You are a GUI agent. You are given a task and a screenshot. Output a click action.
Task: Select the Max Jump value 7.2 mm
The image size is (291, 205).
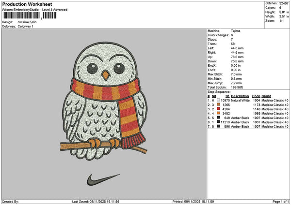tap(236, 83)
